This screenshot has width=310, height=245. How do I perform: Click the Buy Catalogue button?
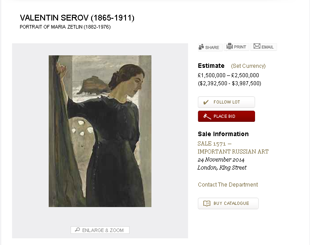click(228, 203)
